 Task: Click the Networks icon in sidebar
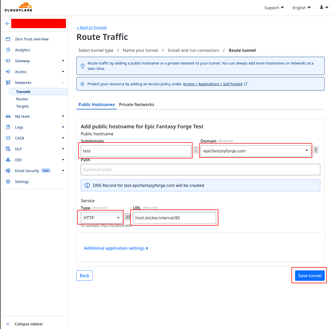point(8,83)
